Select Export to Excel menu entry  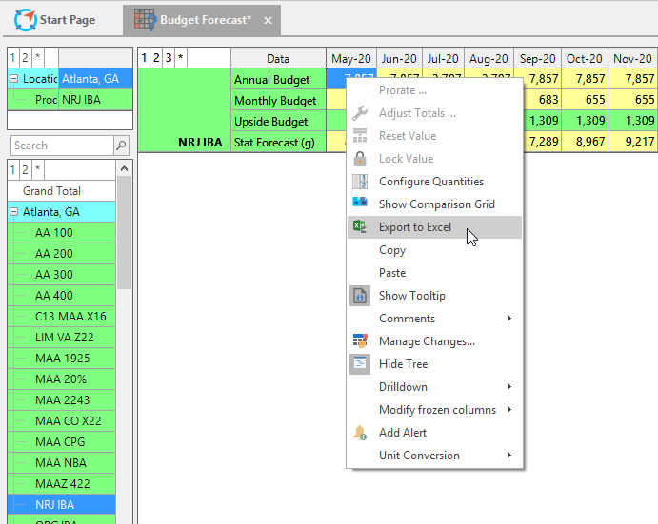click(435, 227)
